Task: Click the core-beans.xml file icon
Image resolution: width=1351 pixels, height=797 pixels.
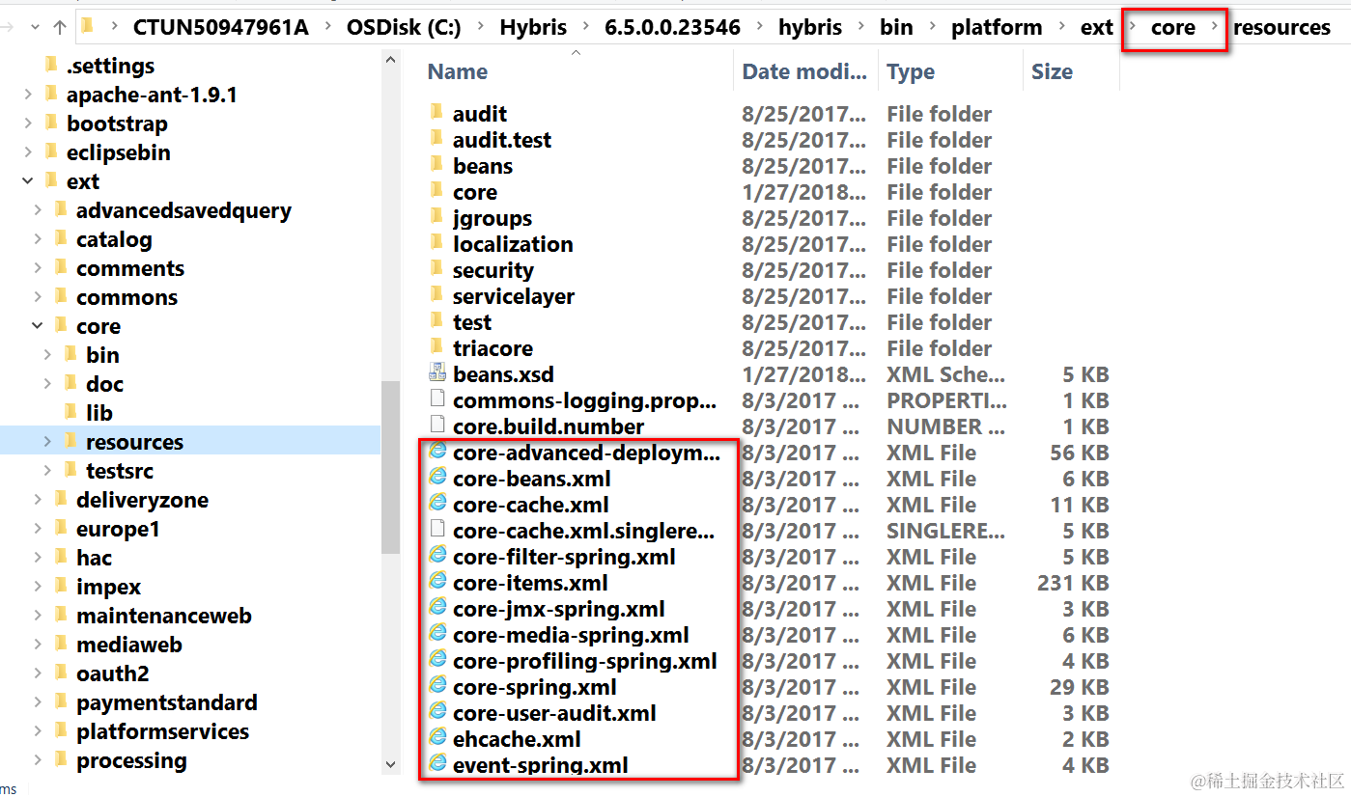Action: click(437, 478)
